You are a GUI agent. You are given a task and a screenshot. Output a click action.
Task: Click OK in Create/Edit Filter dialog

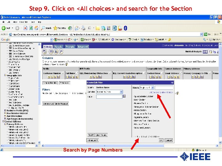161,140
